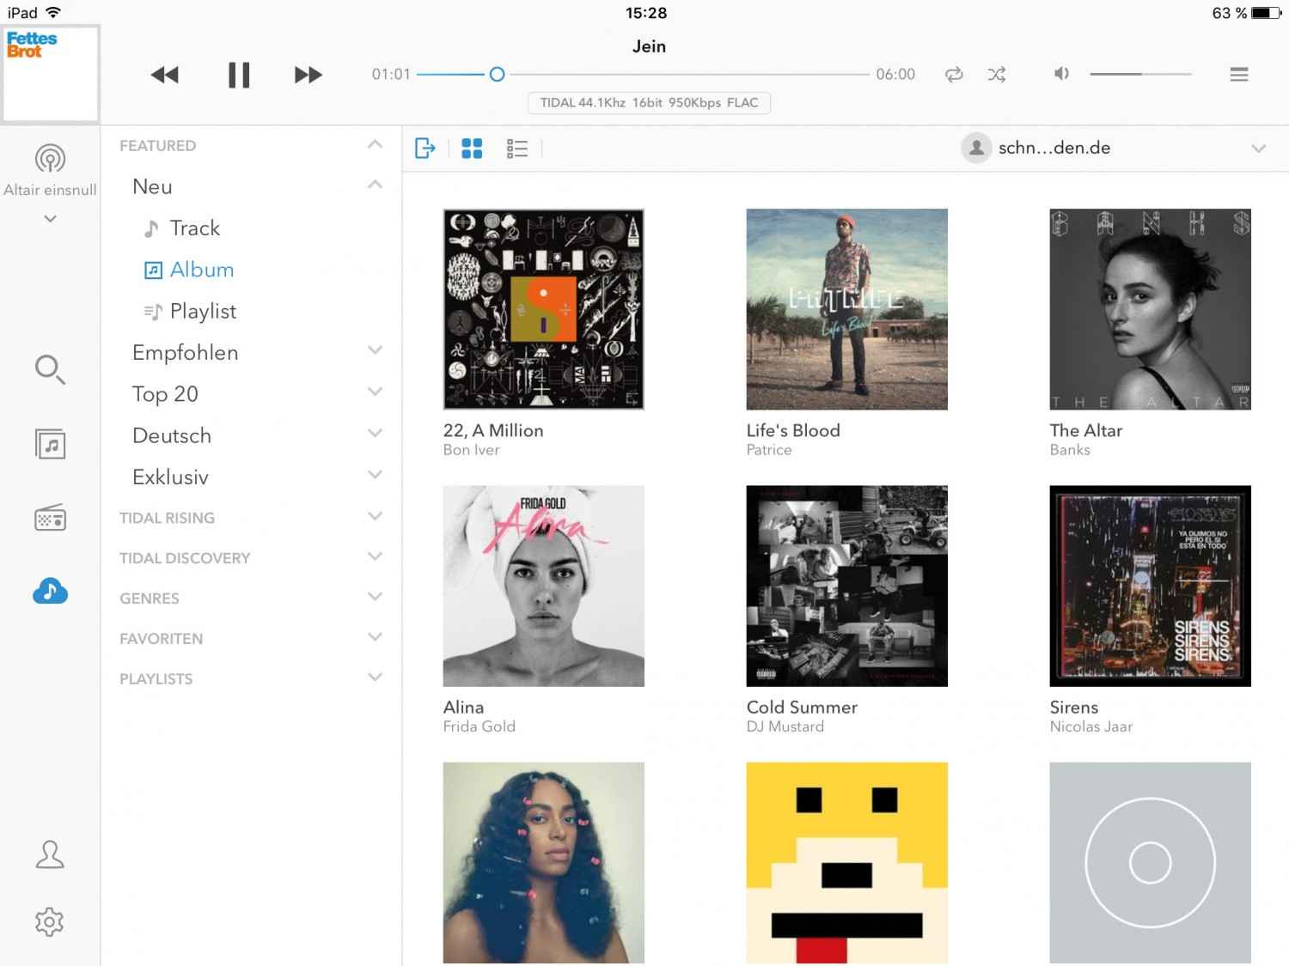Expand the PLAYLISTS section
This screenshot has height=966, width=1289.
coord(375,677)
